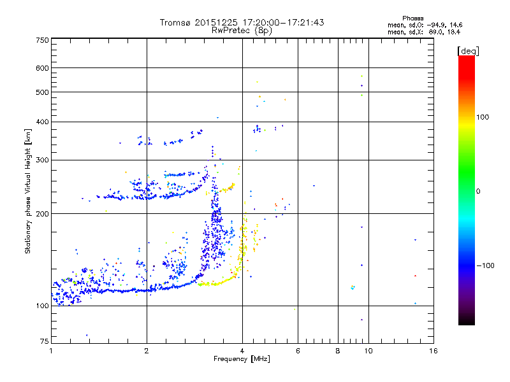Click the x-axis tick label "8"
Image resolution: width=510 pixels, height=382 pixels.
coord(338,351)
